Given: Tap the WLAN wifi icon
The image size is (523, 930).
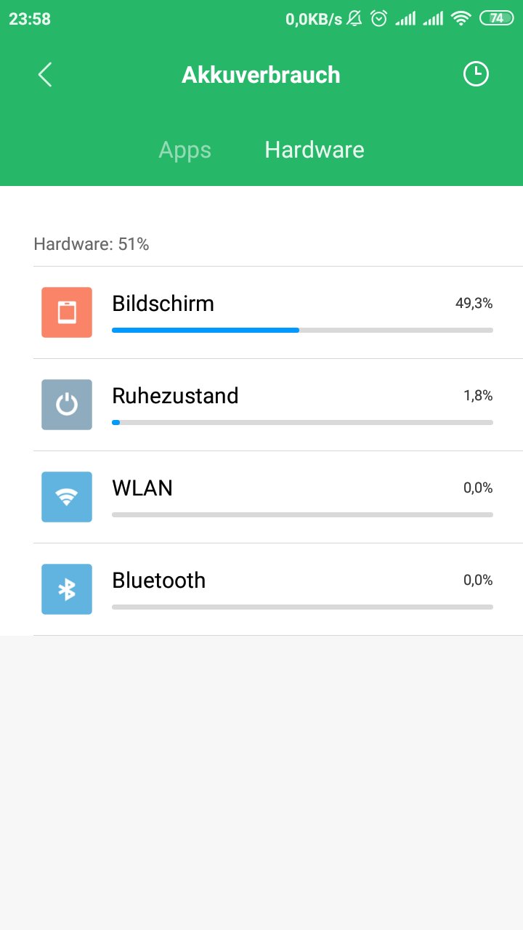Looking at the screenshot, I should click(67, 497).
